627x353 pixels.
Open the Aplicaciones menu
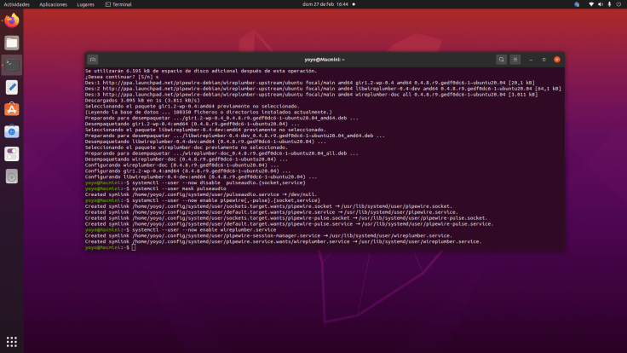point(54,4)
